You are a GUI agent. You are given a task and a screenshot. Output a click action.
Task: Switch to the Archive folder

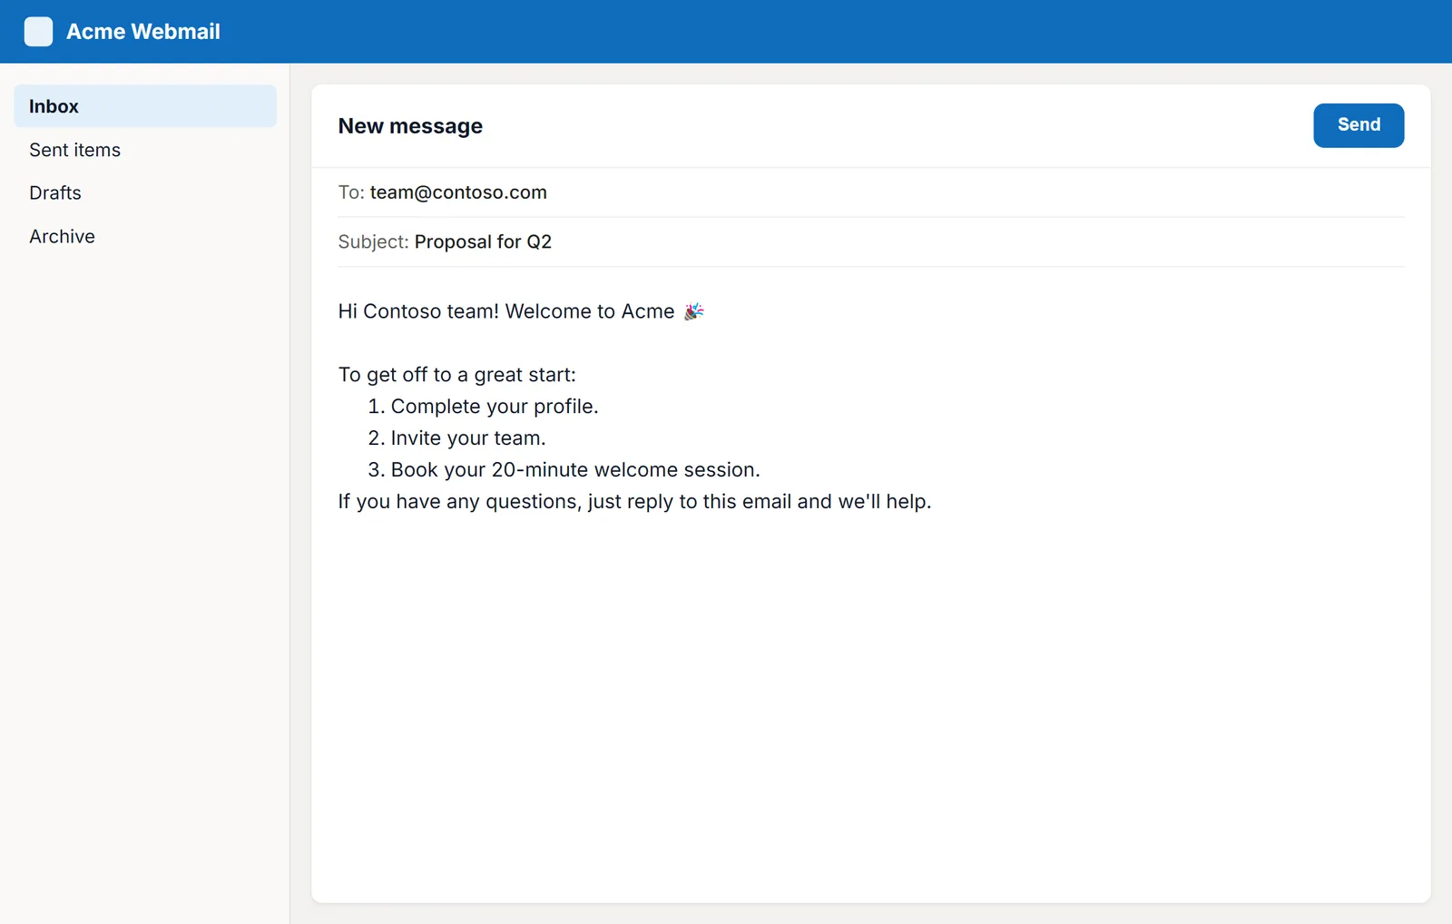(x=145, y=236)
